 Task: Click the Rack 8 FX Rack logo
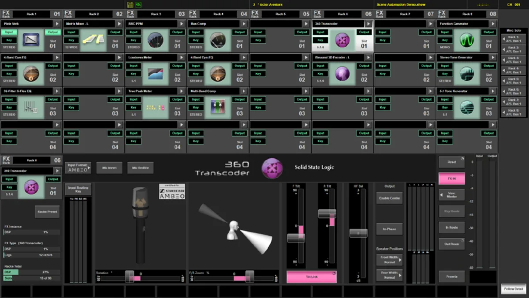(x=443, y=14)
